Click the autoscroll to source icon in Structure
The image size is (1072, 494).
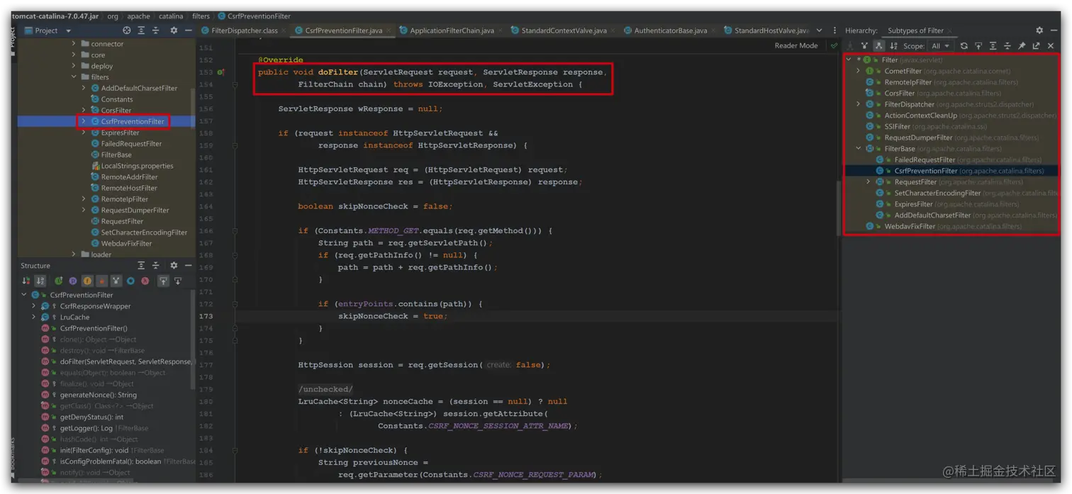[163, 281]
